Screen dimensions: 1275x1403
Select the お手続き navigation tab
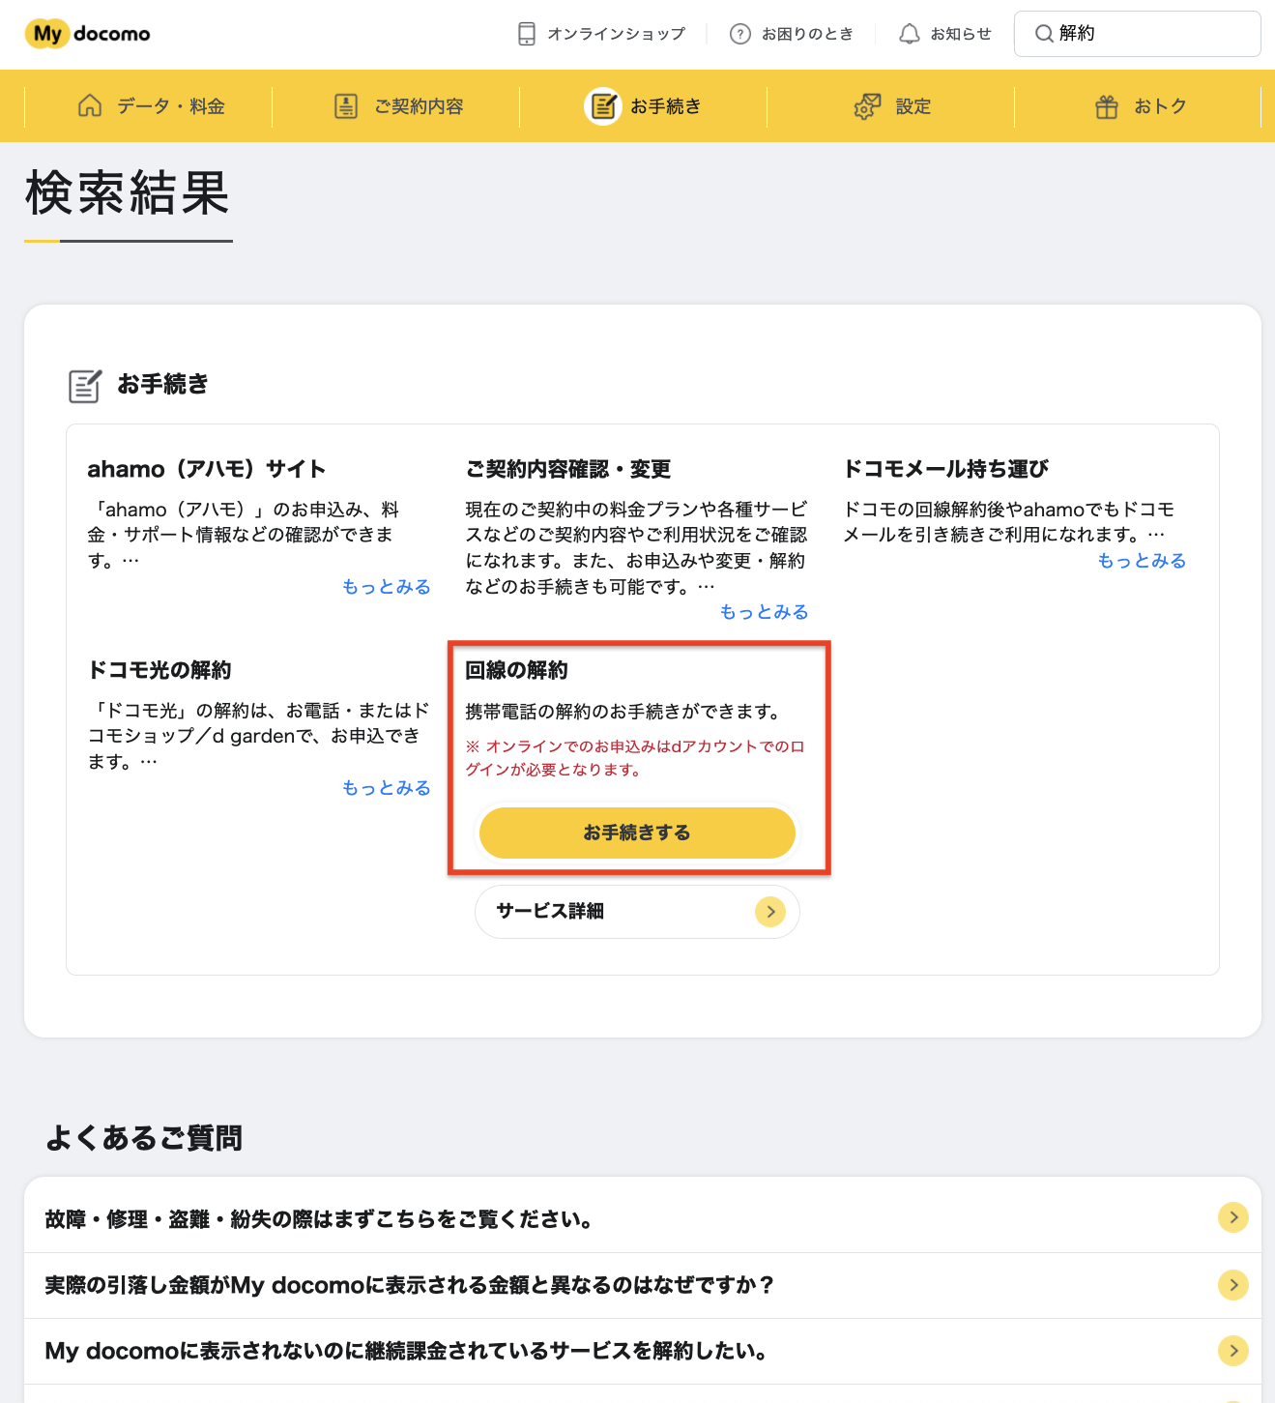644,106
